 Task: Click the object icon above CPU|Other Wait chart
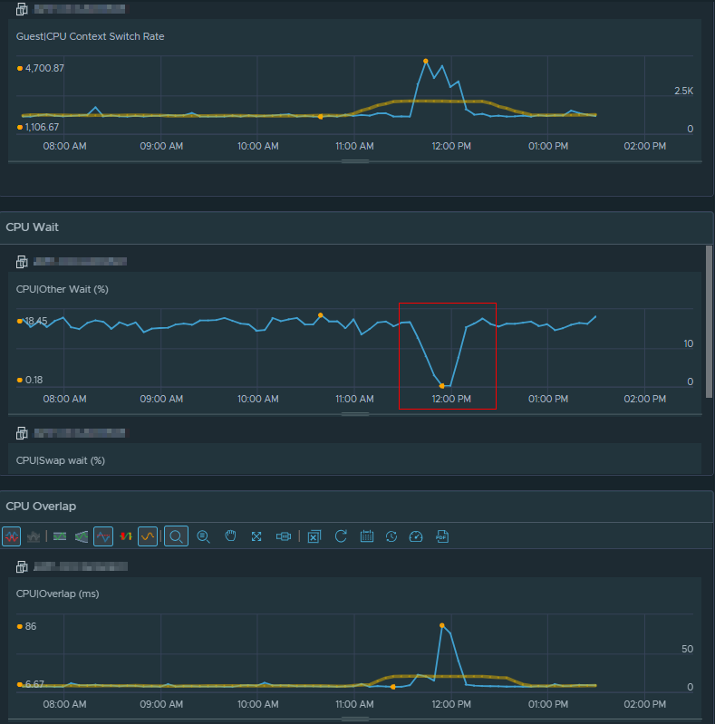coord(22,262)
